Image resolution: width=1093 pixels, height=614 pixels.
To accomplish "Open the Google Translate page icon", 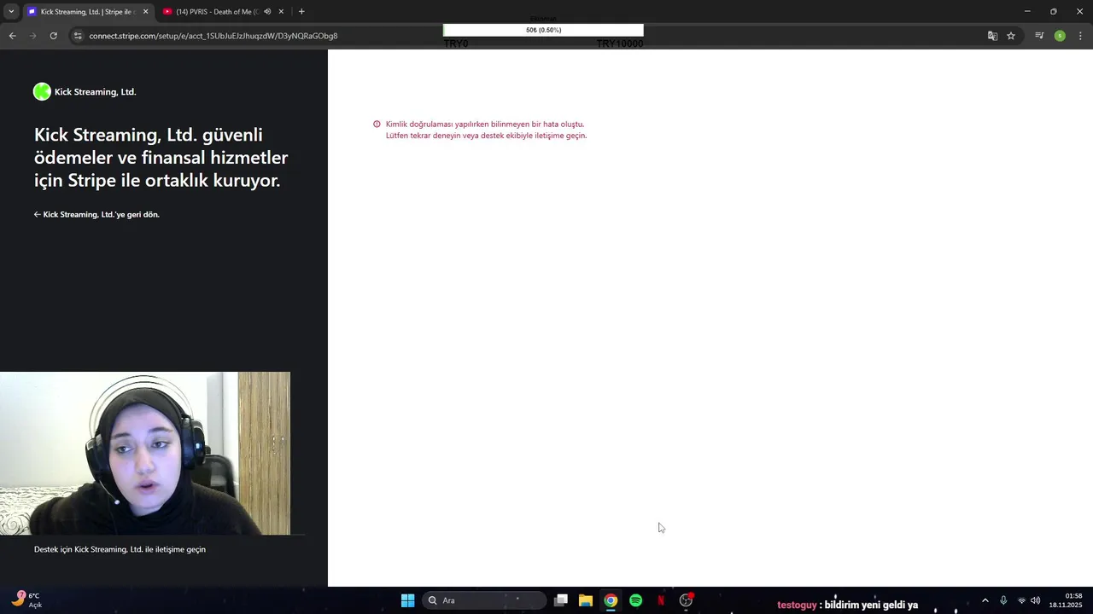I will click(992, 36).
